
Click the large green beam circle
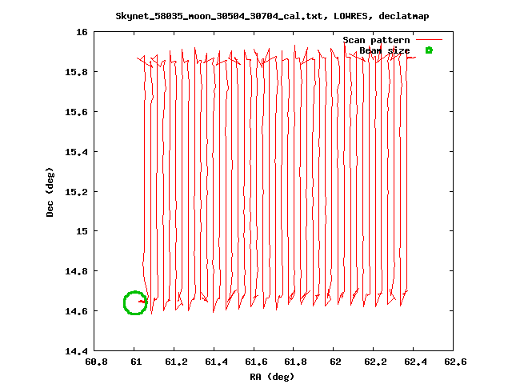pos(135,302)
